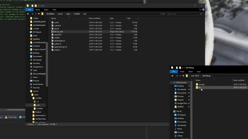248x139 pixels.
Task: Open Share tab in curl window
Action: point(46,10)
